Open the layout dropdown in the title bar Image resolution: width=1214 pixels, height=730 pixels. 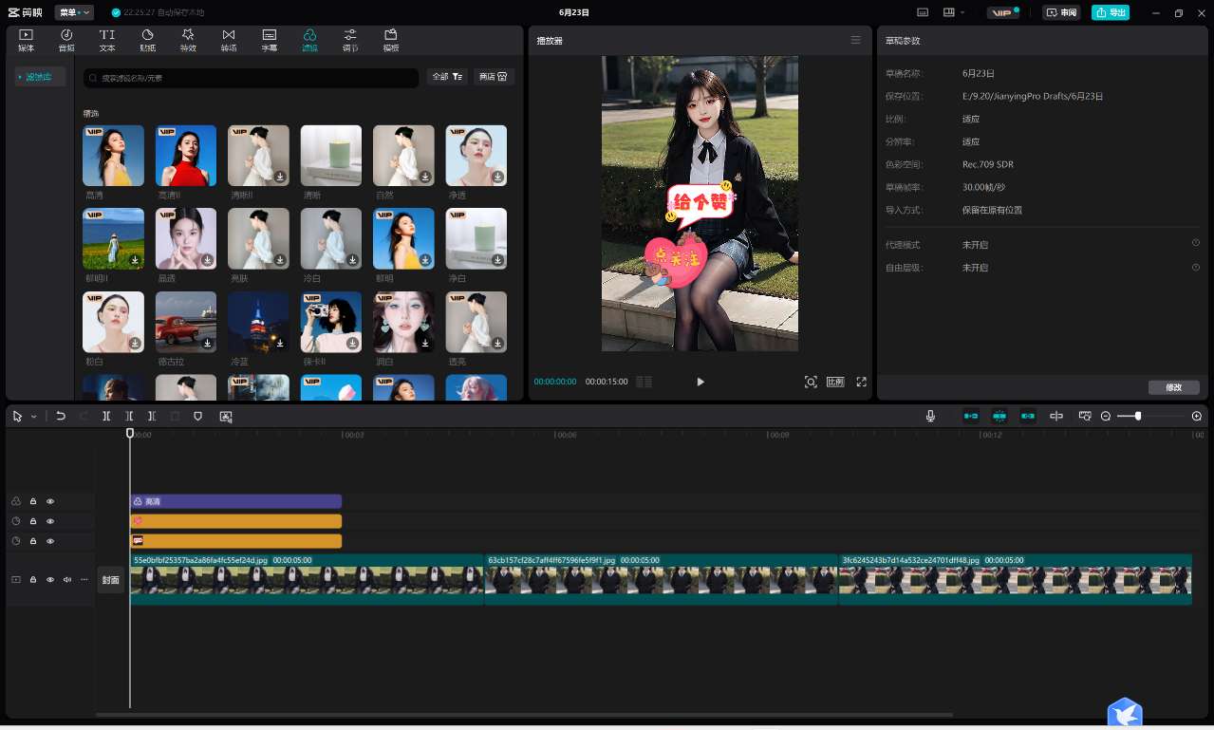click(950, 12)
